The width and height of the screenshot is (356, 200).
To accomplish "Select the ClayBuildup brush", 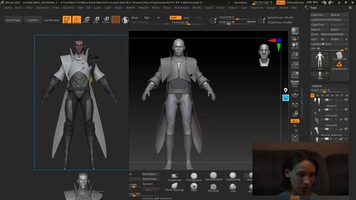I will (x=233, y=177).
